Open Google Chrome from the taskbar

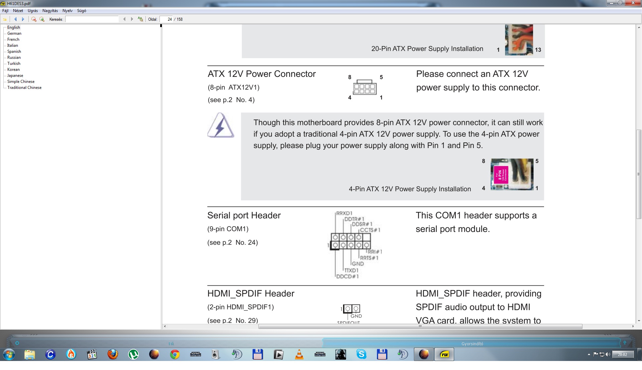pos(175,354)
